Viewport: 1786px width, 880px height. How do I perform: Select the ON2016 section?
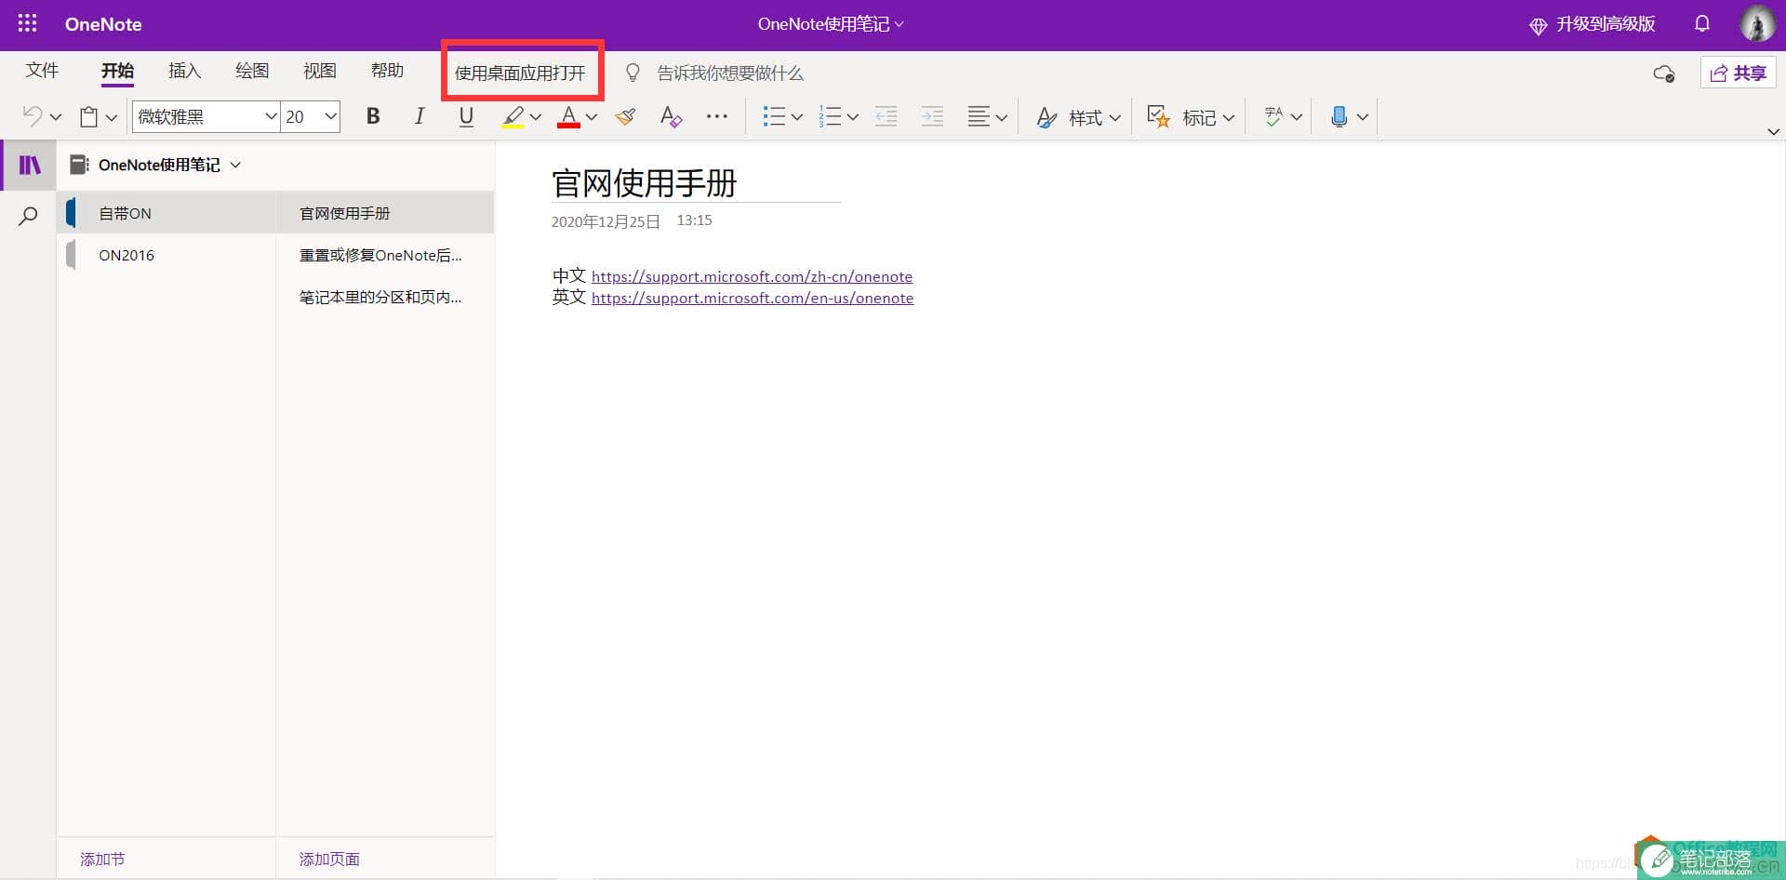click(x=167, y=255)
